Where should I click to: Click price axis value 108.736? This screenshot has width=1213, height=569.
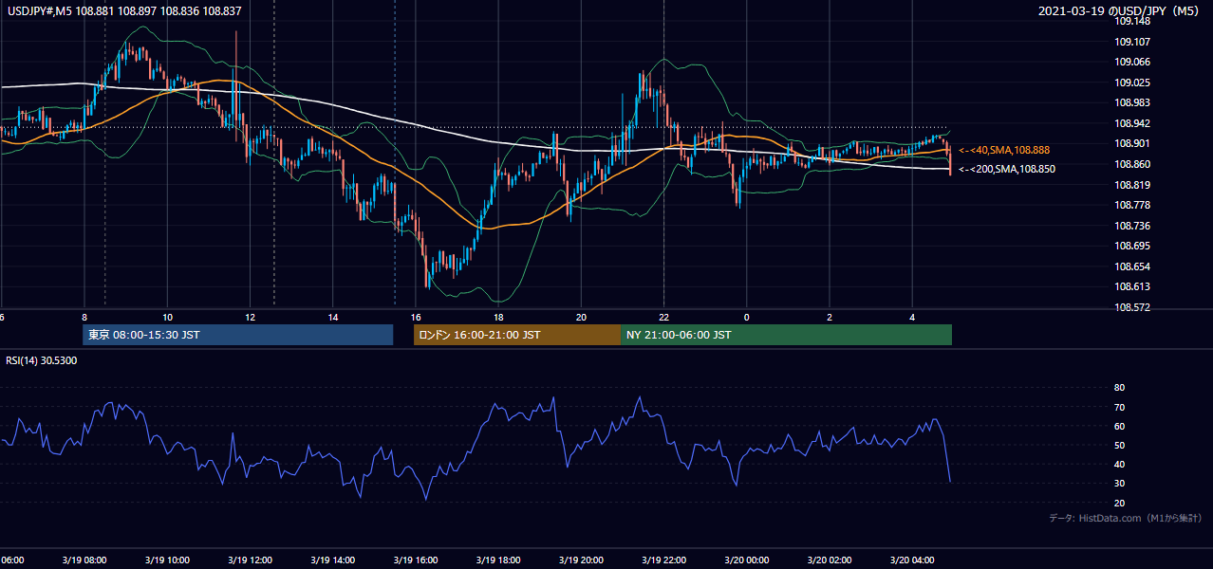pos(1132,226)
